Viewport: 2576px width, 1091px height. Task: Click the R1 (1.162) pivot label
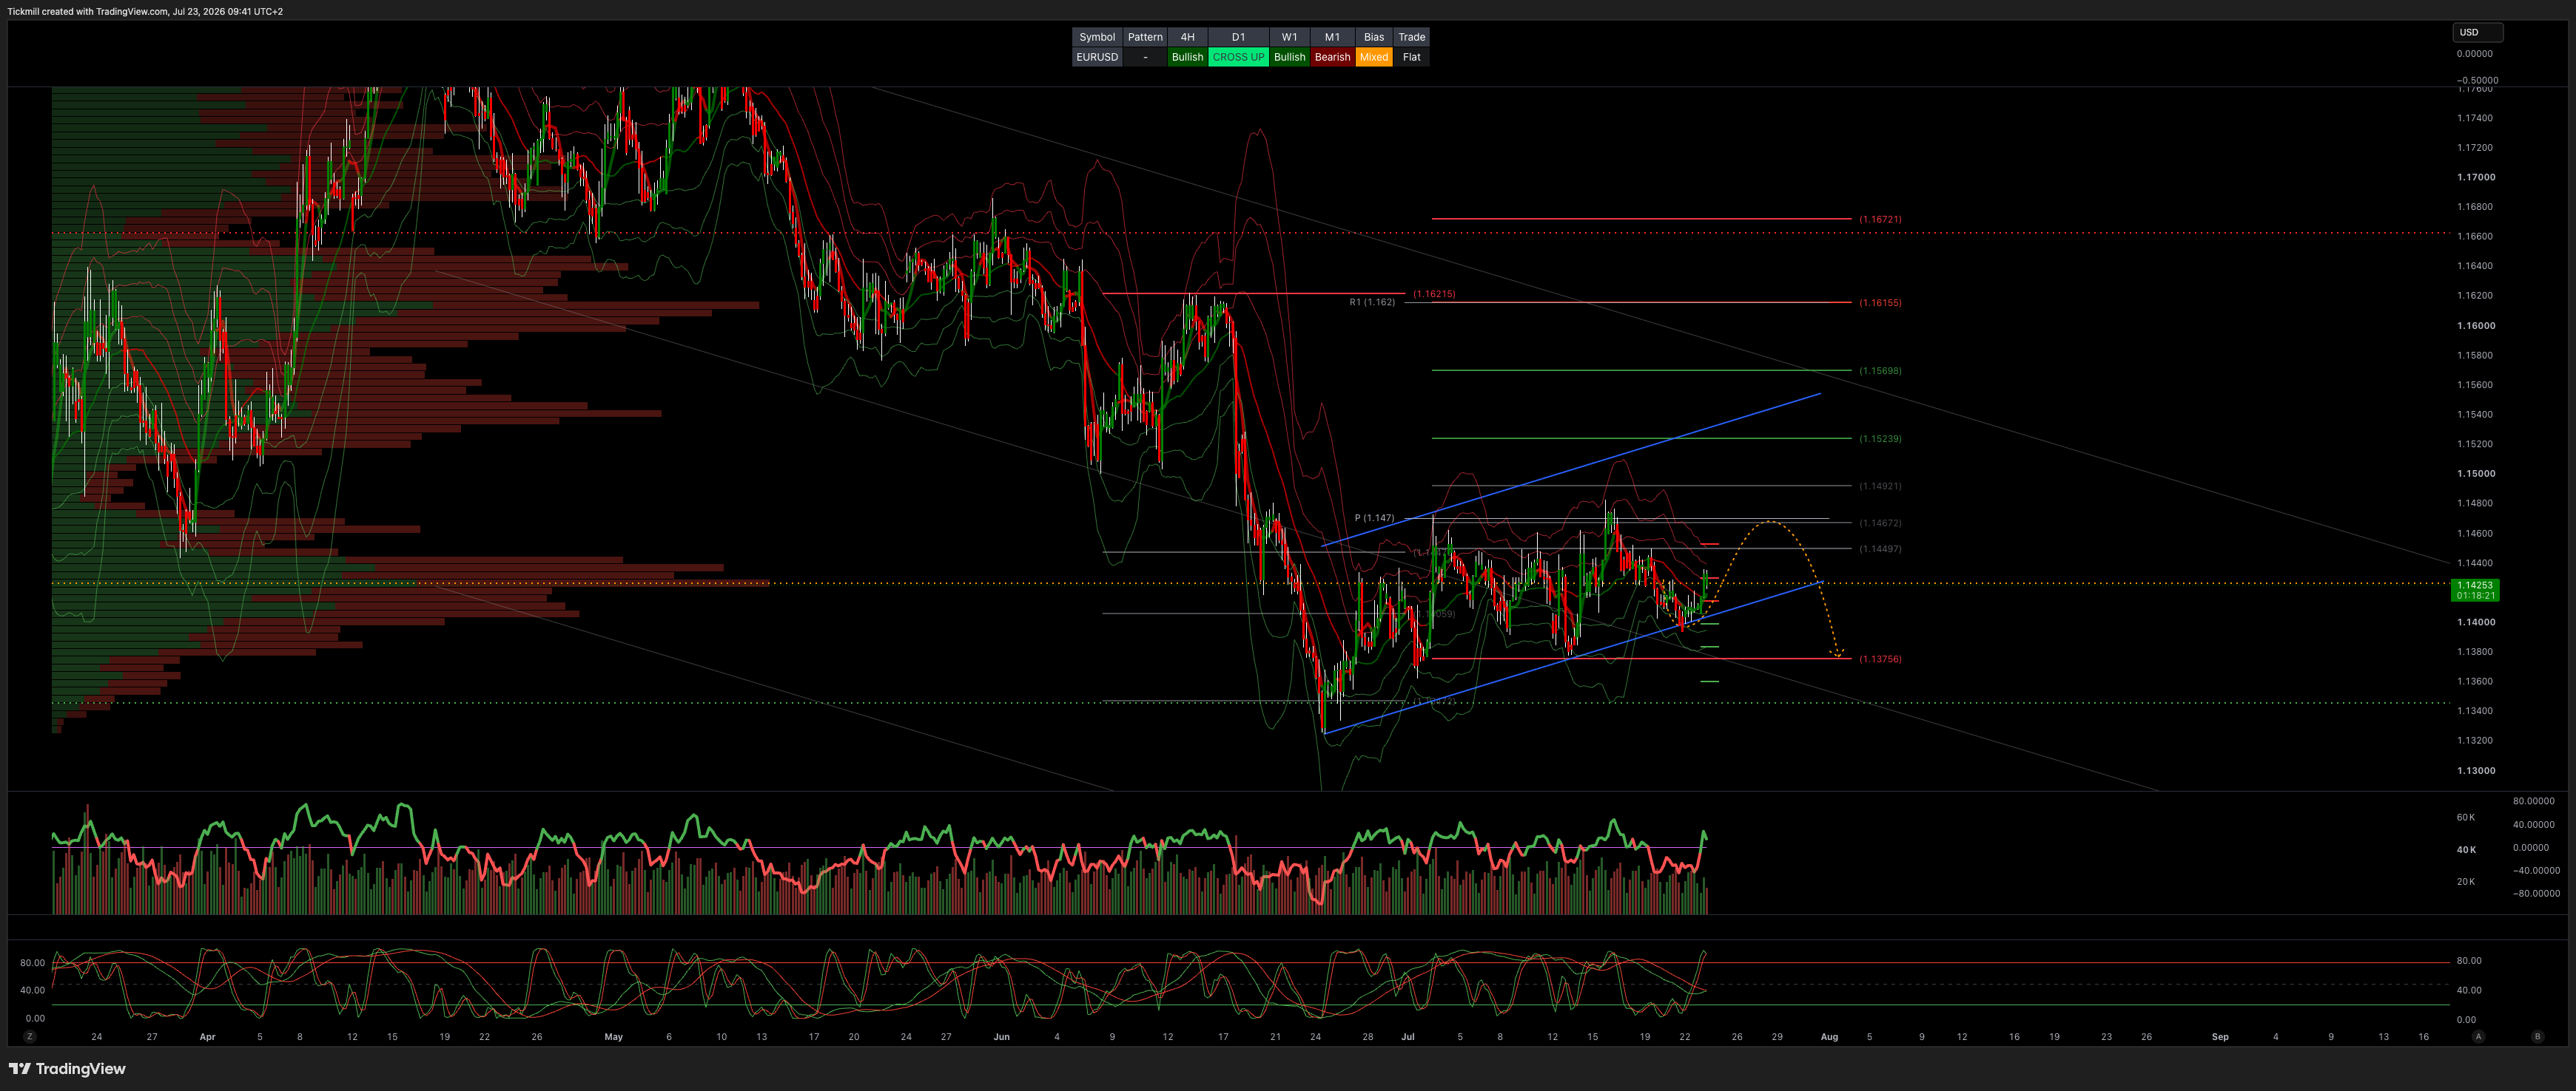point(1372,302)
